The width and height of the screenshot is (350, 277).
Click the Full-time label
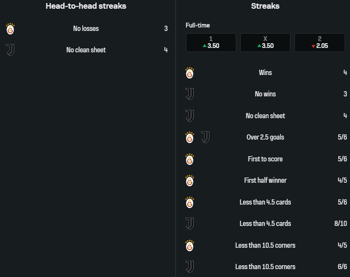[x=197, y=25]
